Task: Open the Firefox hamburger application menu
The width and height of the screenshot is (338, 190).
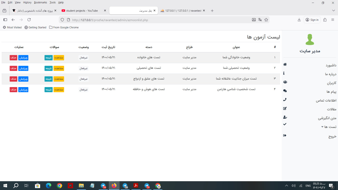Action: point(333,20)
